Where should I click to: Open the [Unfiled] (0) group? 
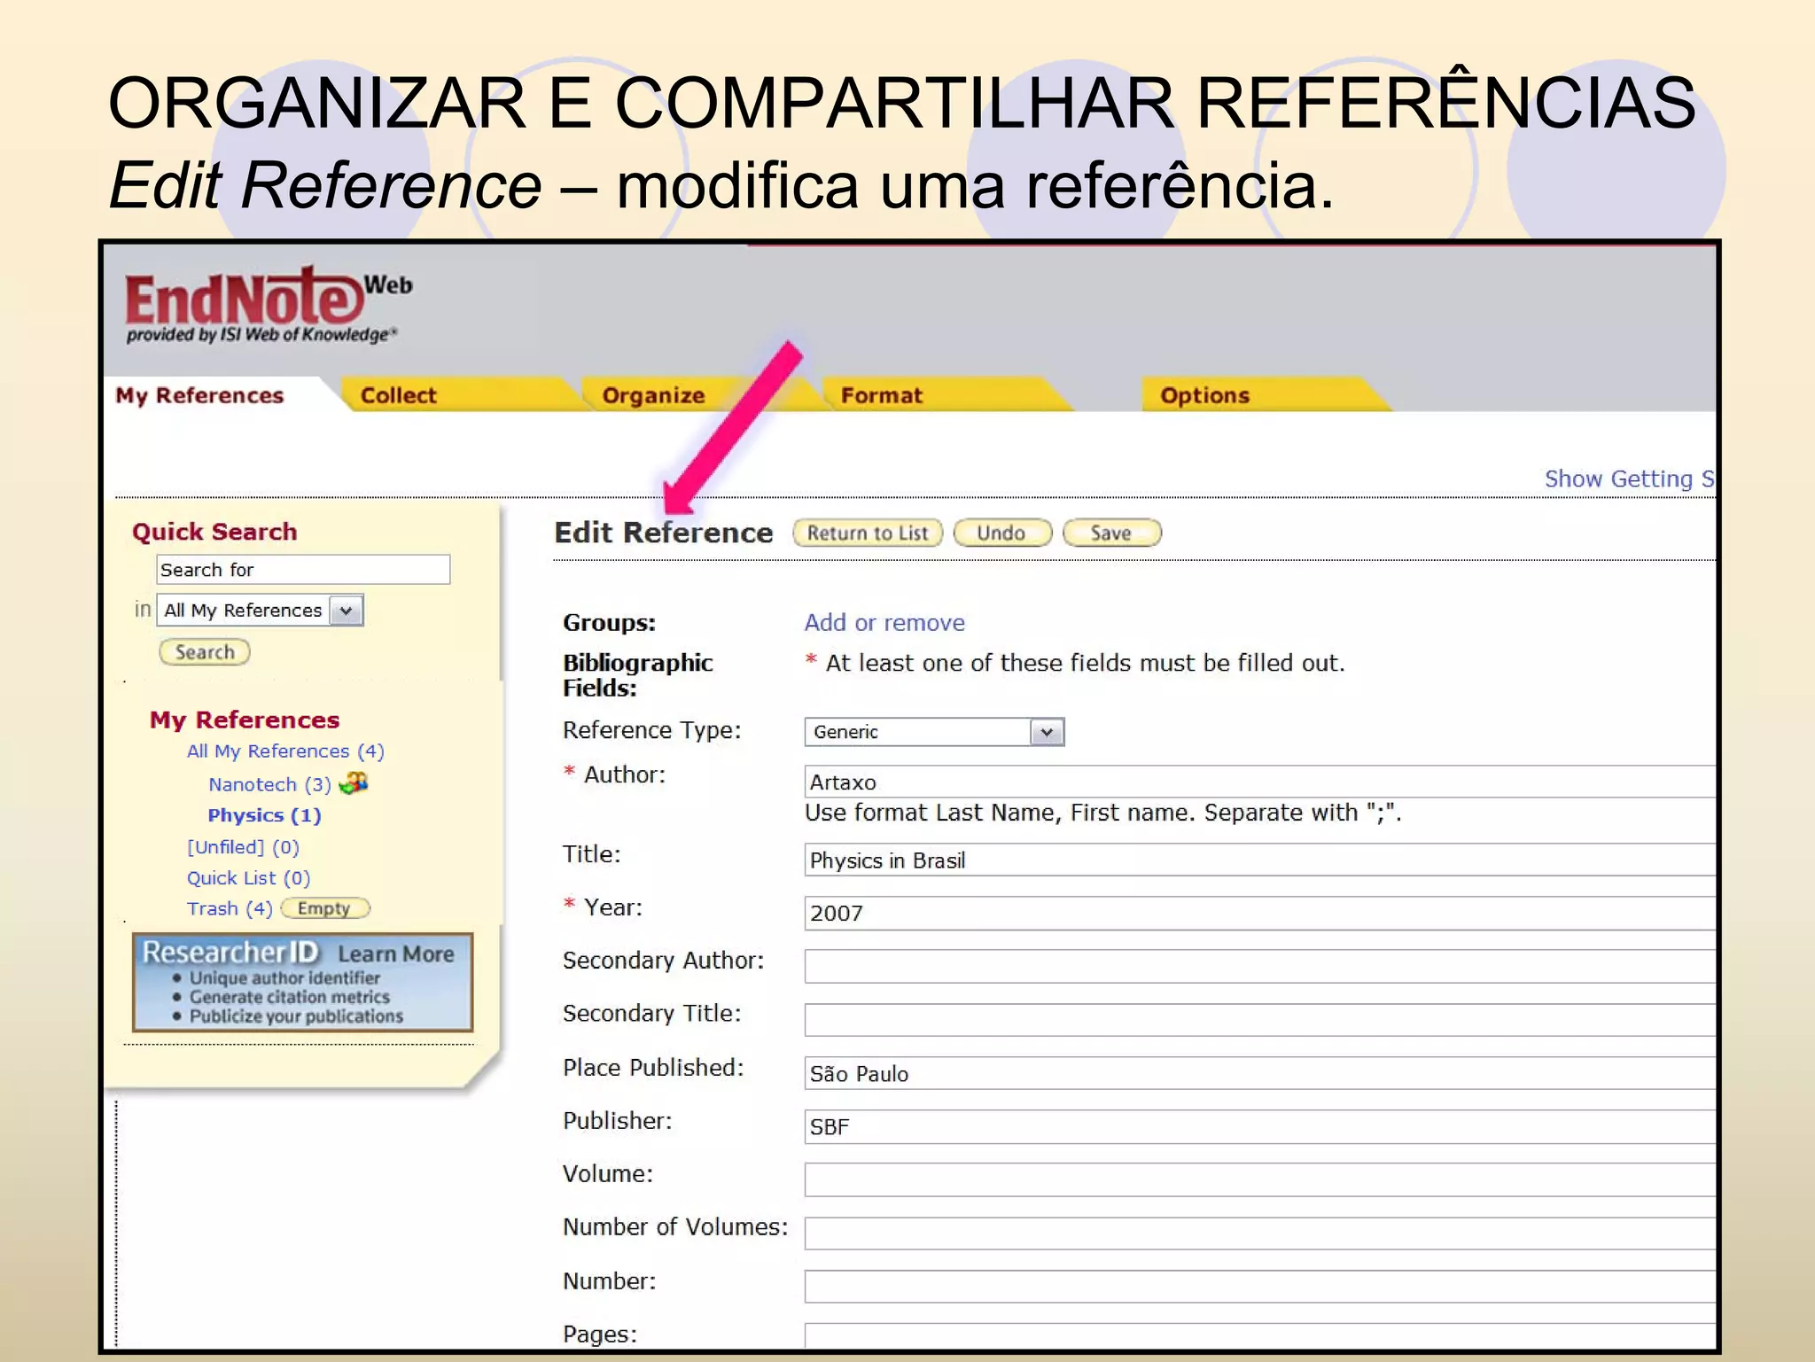[x=243, y=847]
